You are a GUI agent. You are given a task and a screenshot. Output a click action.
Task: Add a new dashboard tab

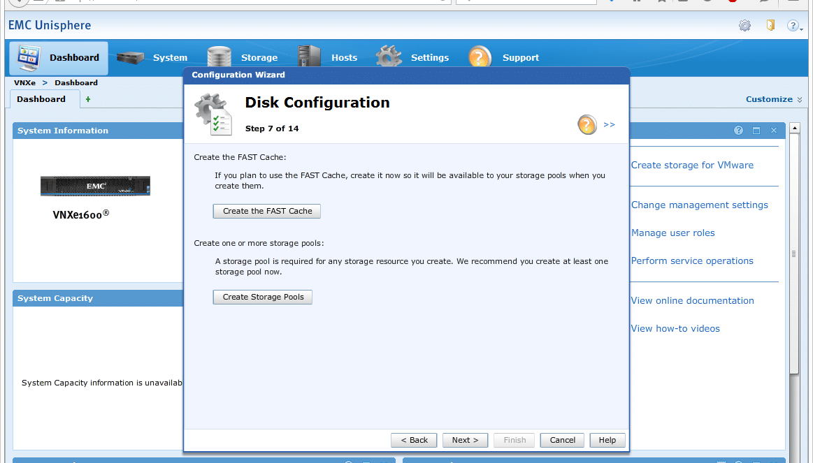pyautogui.click(x=88, y=99)
